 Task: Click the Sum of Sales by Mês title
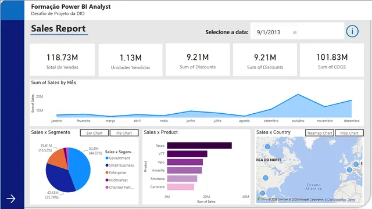tap(53, 82)
